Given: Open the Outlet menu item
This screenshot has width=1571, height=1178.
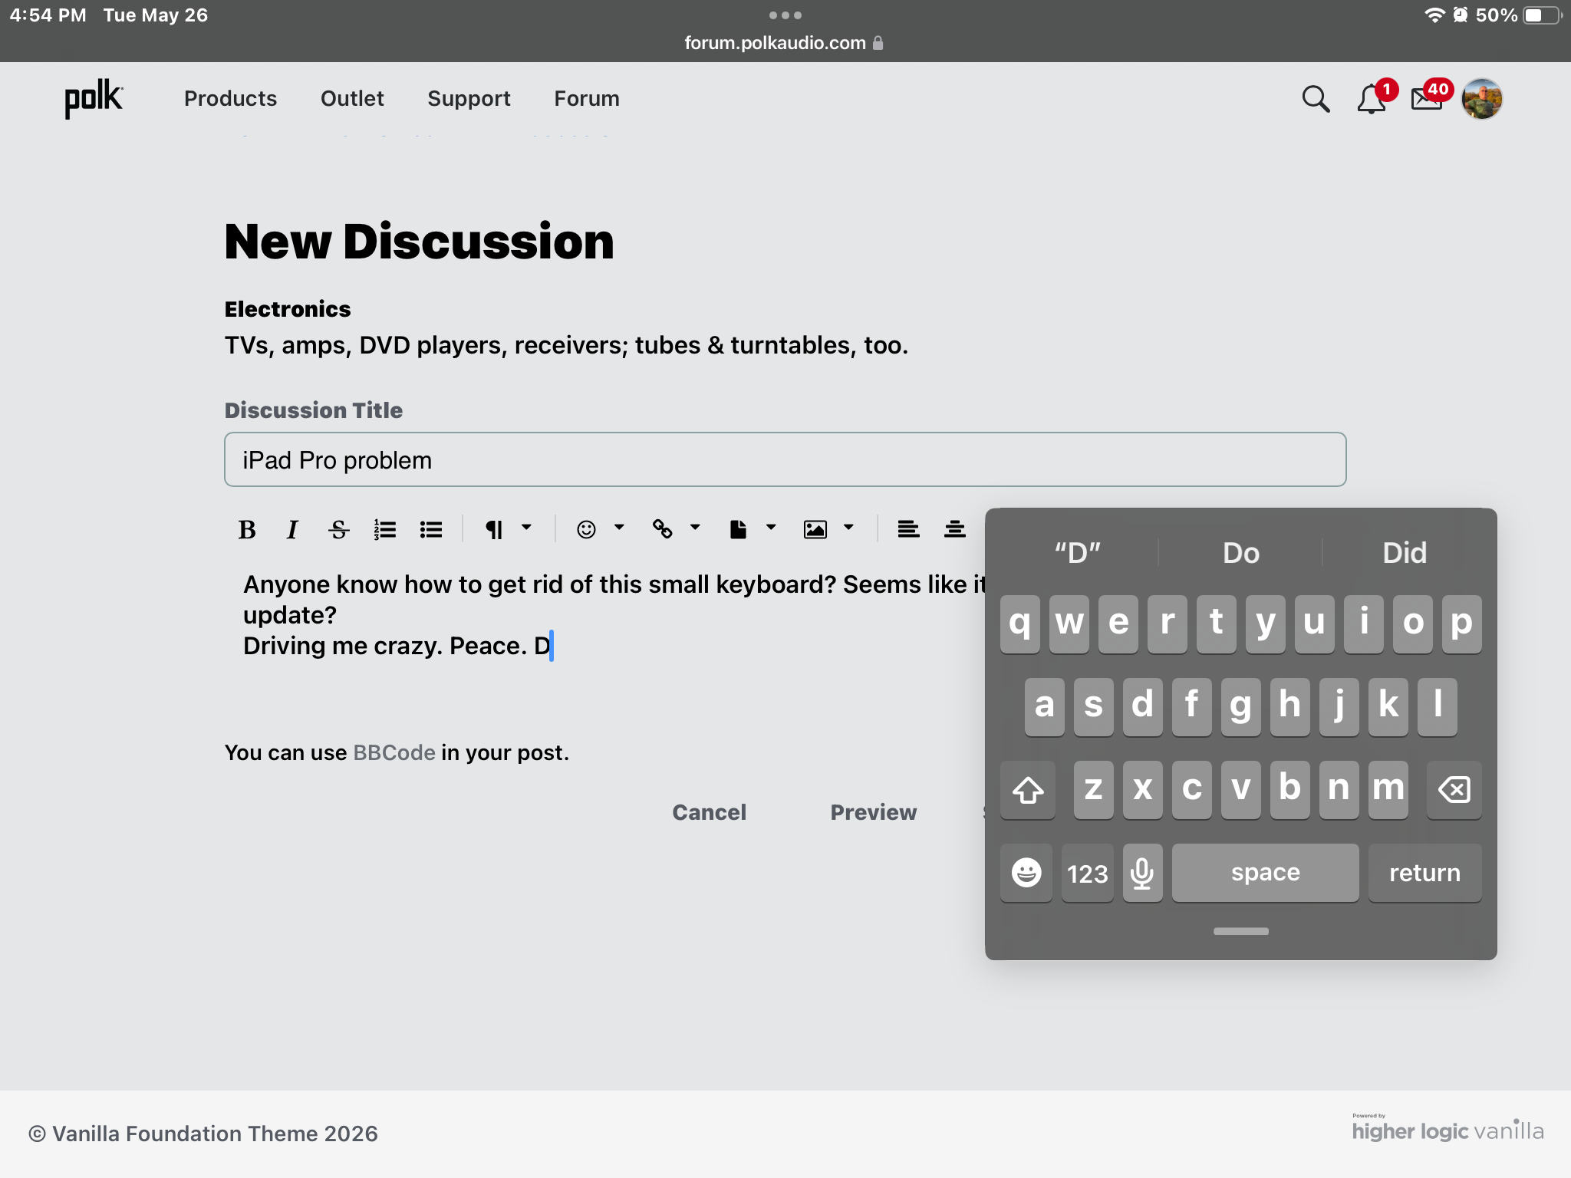Looking at the screenshot, I should click(x=352, y=99).
